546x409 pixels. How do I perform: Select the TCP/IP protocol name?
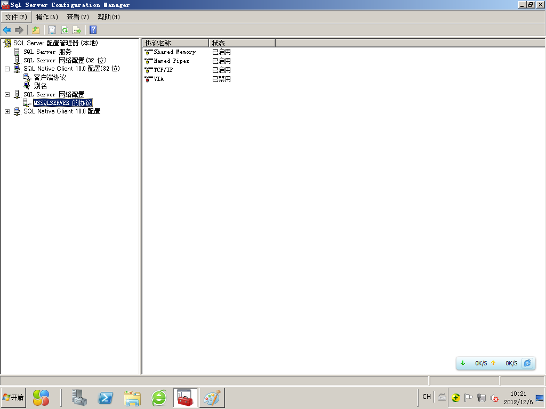[x=163, y=70]
